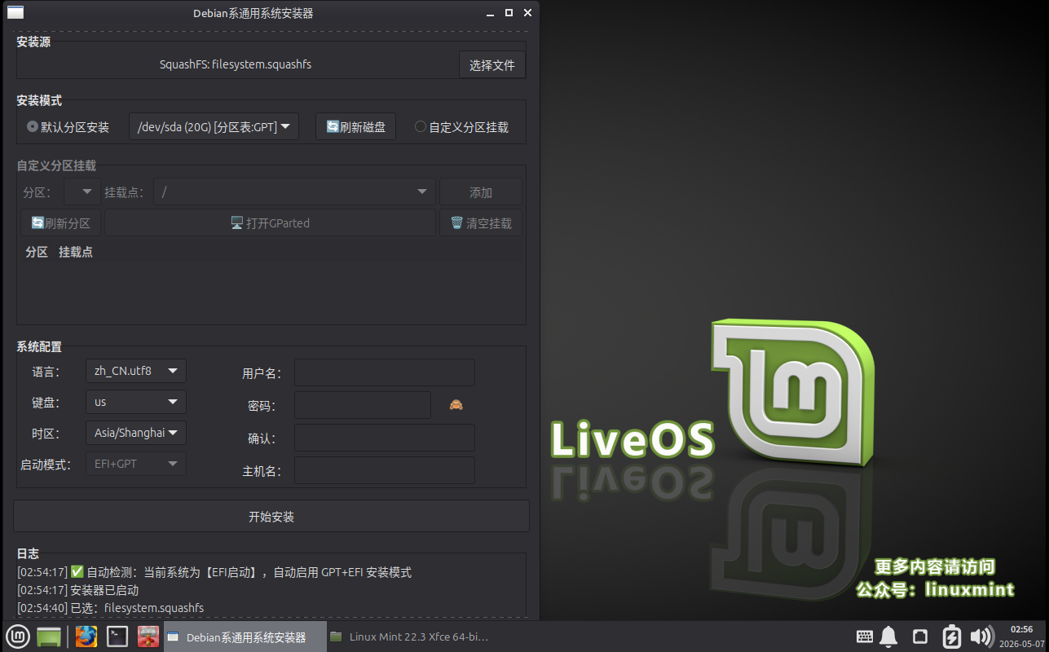Toggle password visibility monkey icon

coord(456,405)
